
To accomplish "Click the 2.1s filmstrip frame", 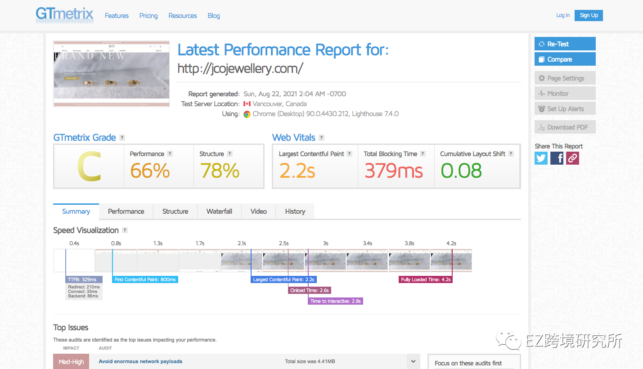I will [242, 260].
